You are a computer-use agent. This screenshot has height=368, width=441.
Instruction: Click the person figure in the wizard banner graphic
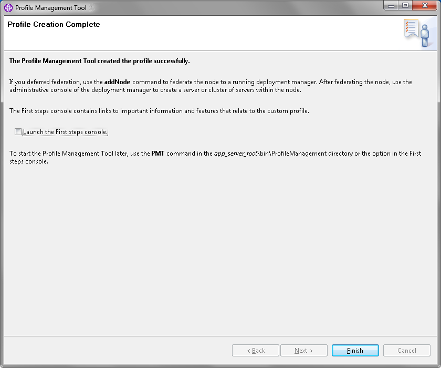425,35
